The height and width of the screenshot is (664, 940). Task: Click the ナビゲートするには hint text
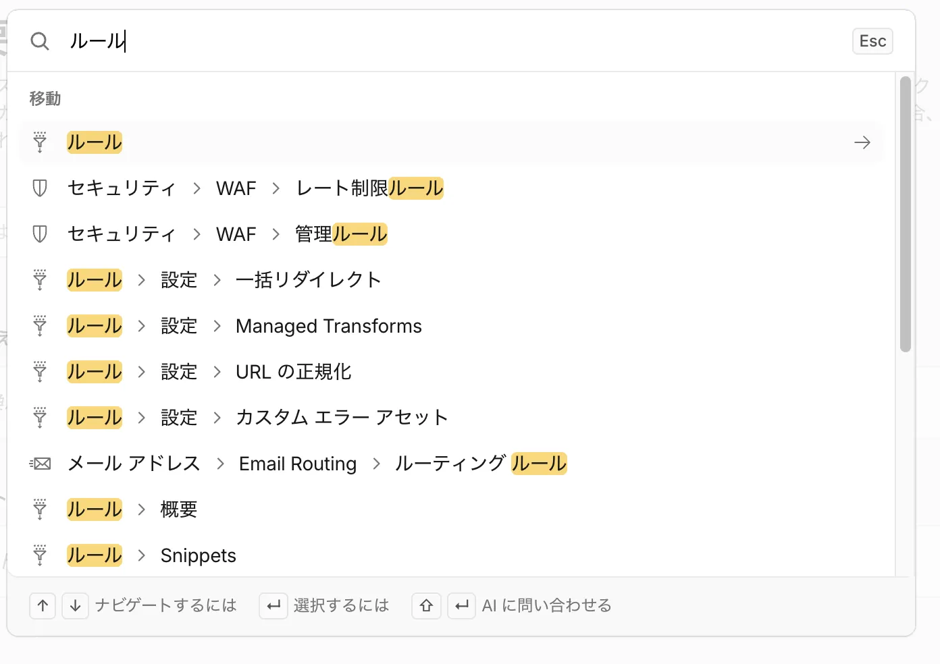166,605
